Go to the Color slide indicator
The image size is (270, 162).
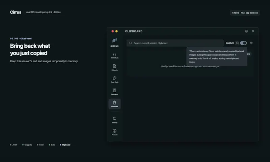[40, 145]
